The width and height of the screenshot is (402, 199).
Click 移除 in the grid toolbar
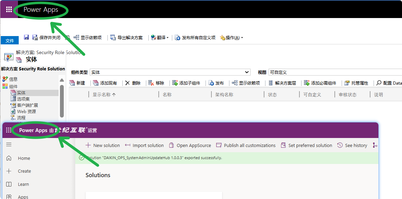[156, 83]
